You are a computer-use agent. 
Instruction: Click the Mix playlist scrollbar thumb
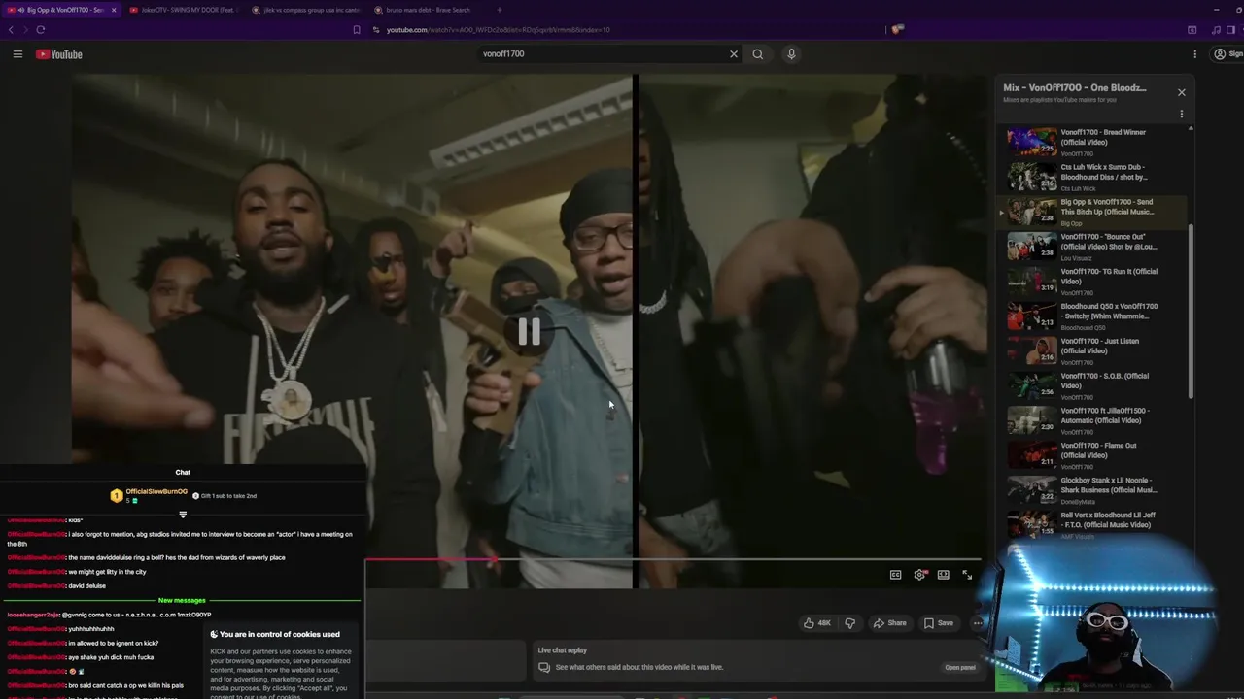[x=1191, y=311]
